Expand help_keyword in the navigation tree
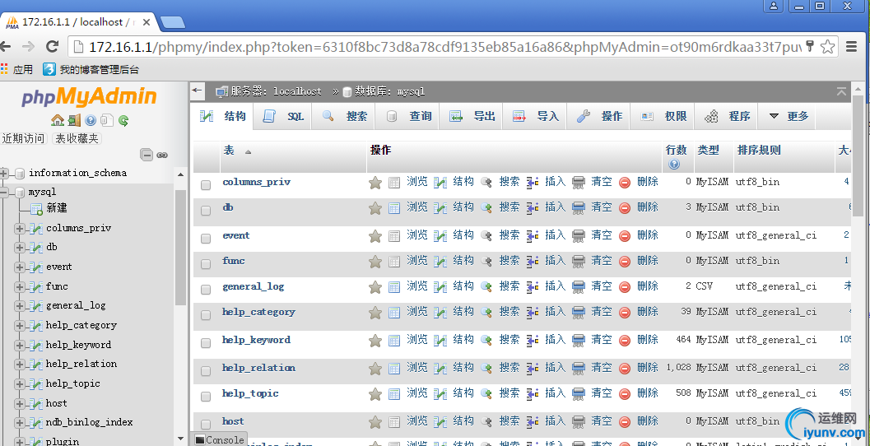 [x=20, y=345]
